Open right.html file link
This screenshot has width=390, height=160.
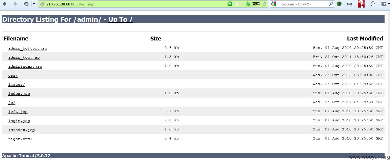point(20,139)
